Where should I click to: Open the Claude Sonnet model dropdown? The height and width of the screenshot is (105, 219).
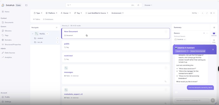(182, 51)
